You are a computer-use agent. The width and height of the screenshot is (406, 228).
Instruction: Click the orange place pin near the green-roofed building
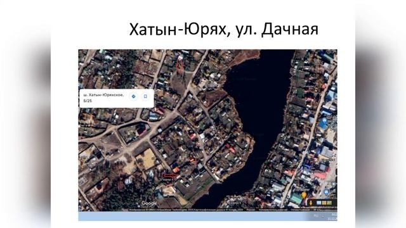[304, 195]
